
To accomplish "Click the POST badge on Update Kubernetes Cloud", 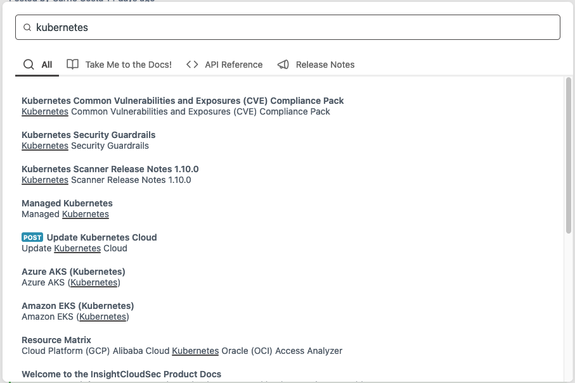I will click(32, 237).
